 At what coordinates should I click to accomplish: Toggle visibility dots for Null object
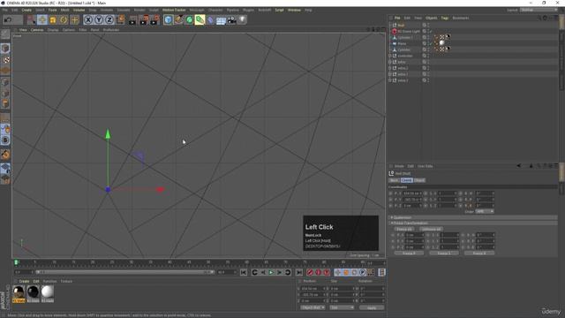[x=428, y=26]
